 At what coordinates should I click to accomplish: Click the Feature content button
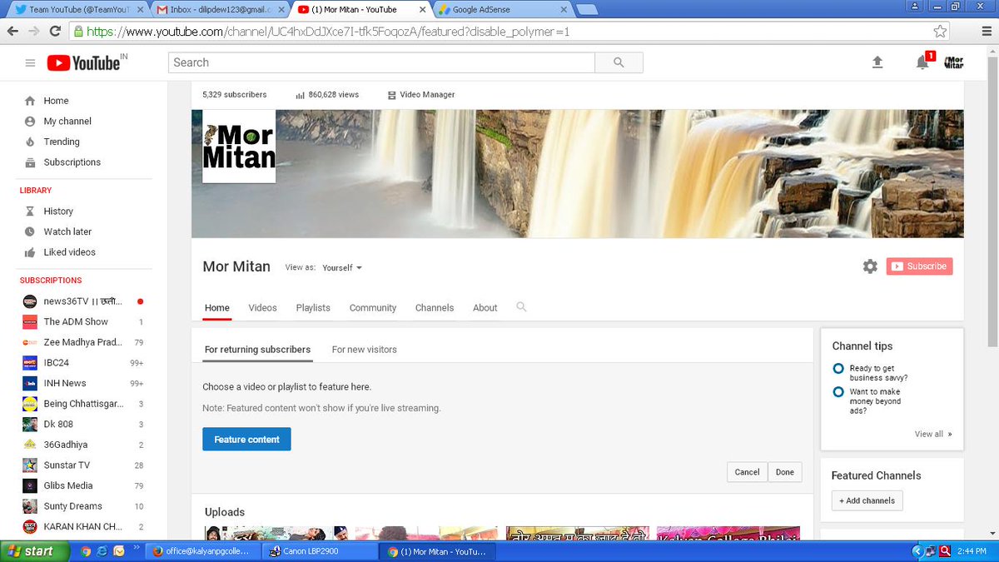(246, 440)
